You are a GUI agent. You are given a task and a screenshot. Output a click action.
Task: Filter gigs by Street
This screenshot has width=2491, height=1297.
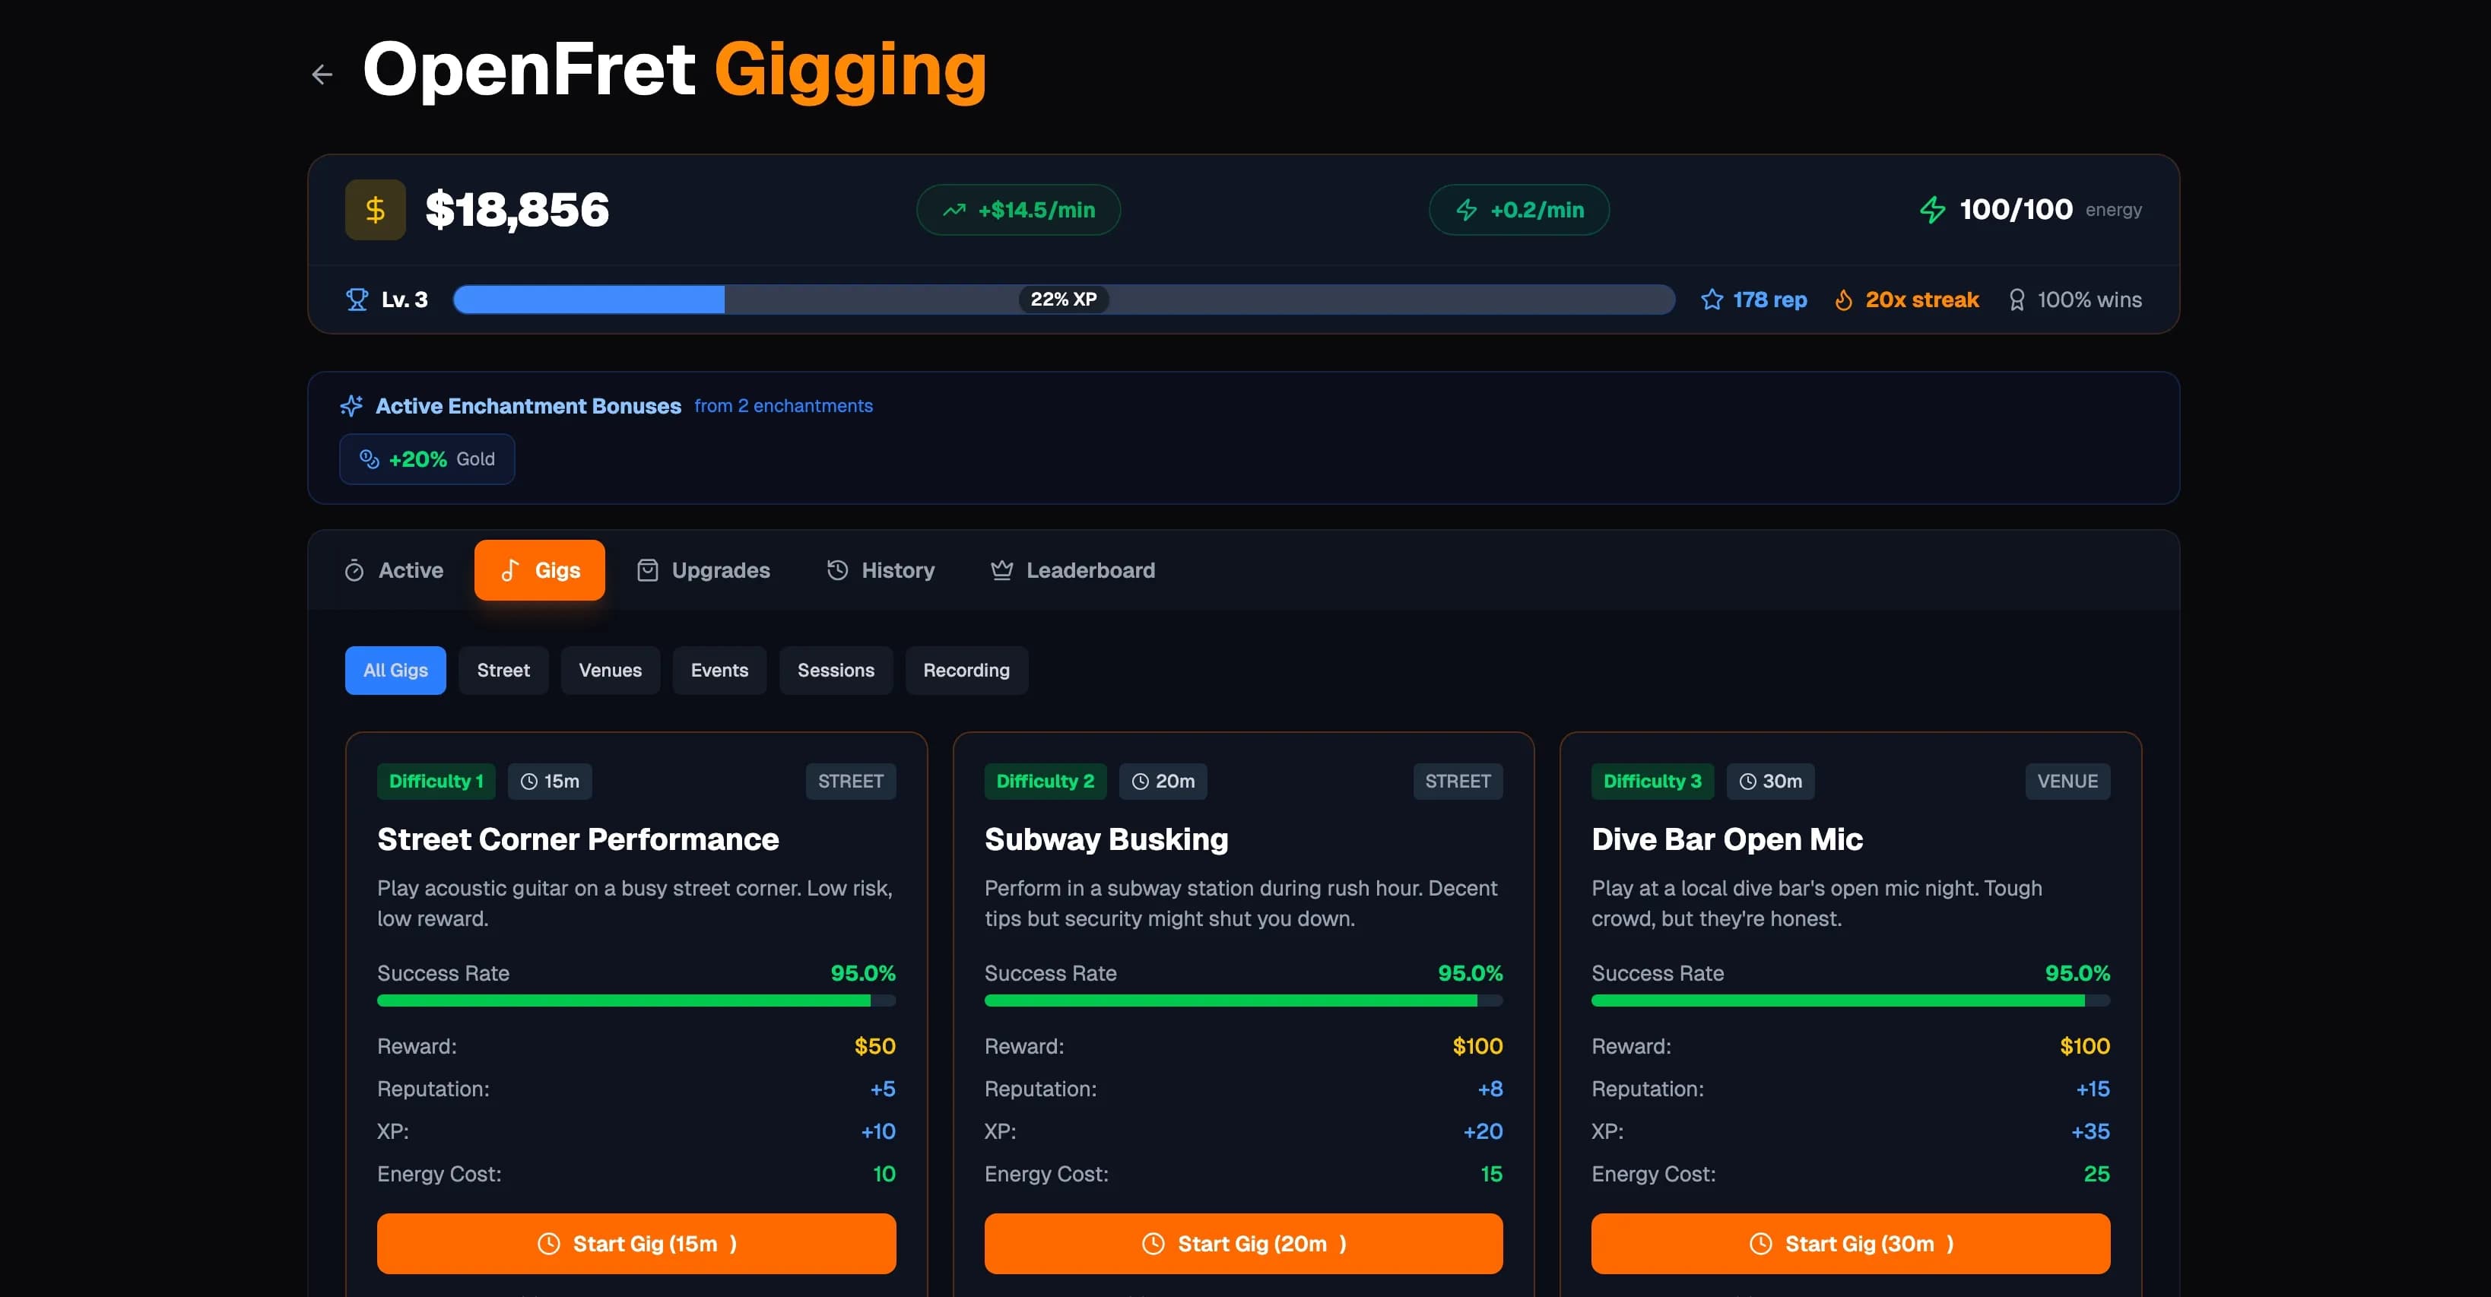[504, 671]
